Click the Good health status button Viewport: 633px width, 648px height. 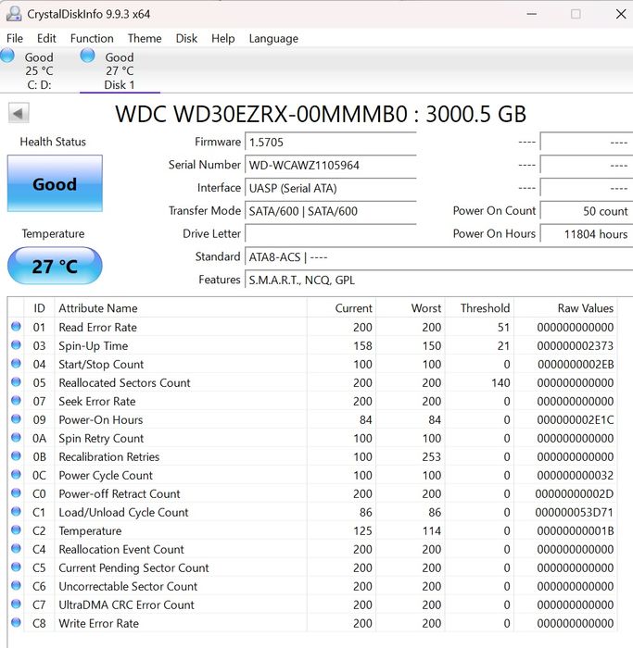(x=55, y=183)
